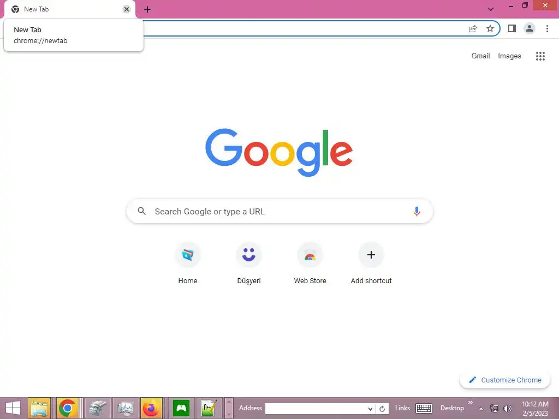Viewport: 559px width, 419px height.
Task: Expand the tab search chevron
Action: pyautogui.click(x=491, y=9)
